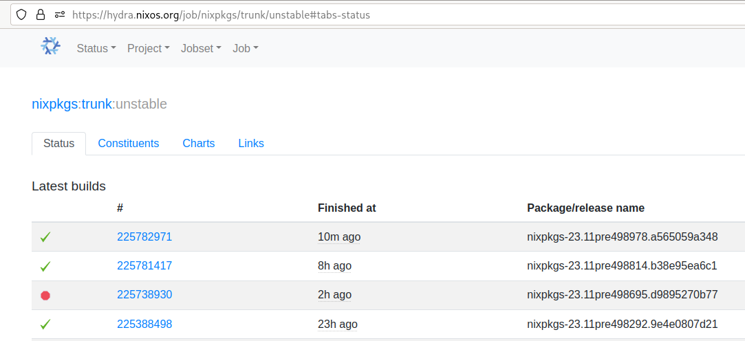Screen dimensions: 745x341
Task: Open the Status dropdown menu
Action: click(96, 48)
